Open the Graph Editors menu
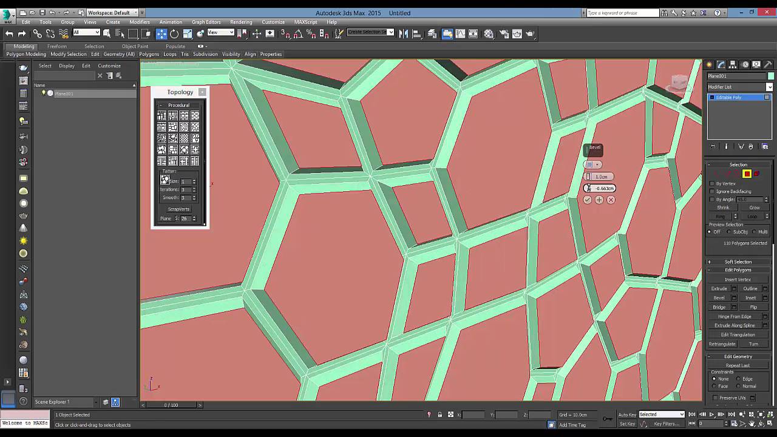This screenshot has height=437, width=777. coord(206,22)
